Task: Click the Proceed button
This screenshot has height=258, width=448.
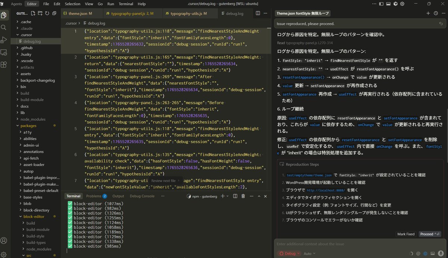Action: pos(430,234)
